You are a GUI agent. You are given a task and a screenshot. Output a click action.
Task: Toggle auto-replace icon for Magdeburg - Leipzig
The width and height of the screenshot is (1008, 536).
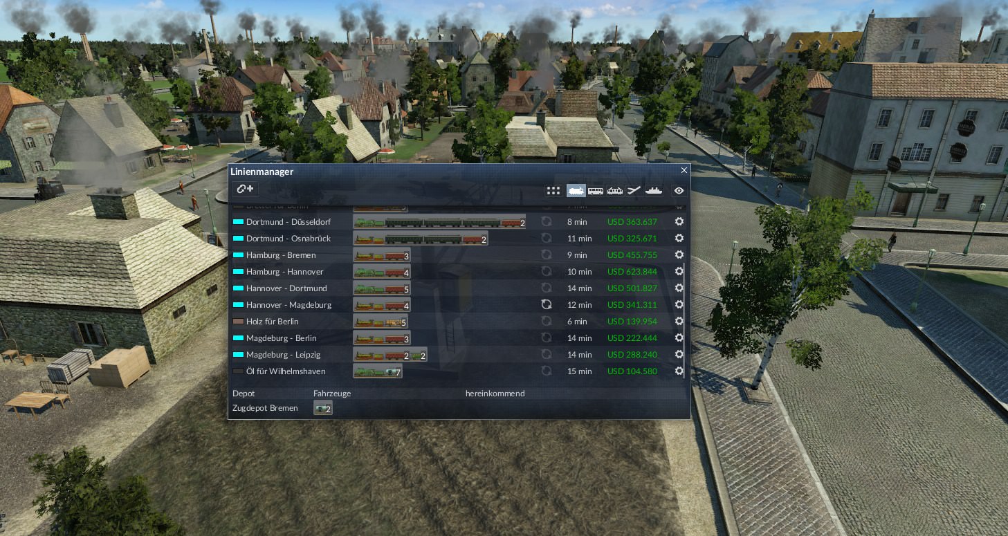547,355
